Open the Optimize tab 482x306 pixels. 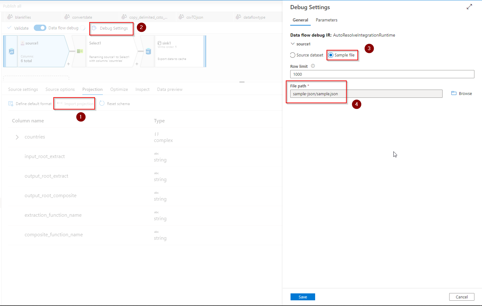pyautogui.click(x=119, y=89)
